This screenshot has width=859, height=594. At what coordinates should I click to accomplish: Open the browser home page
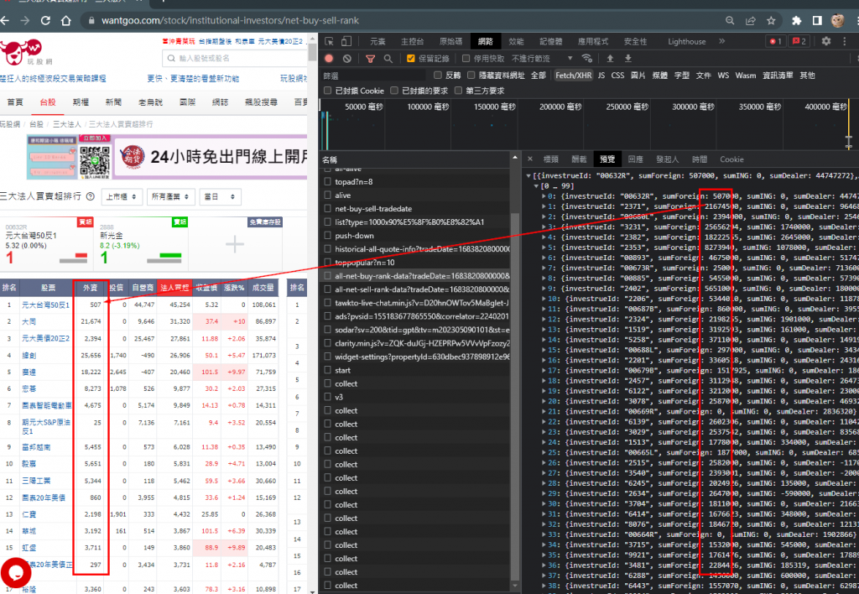point(66,21)
